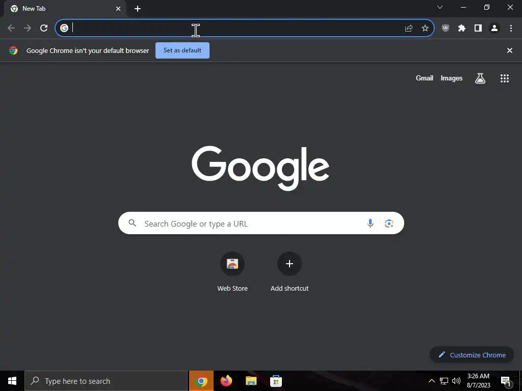Open Microsoft Store from the taskbar
Screen dimensions: 522x391
click(276, 381)
